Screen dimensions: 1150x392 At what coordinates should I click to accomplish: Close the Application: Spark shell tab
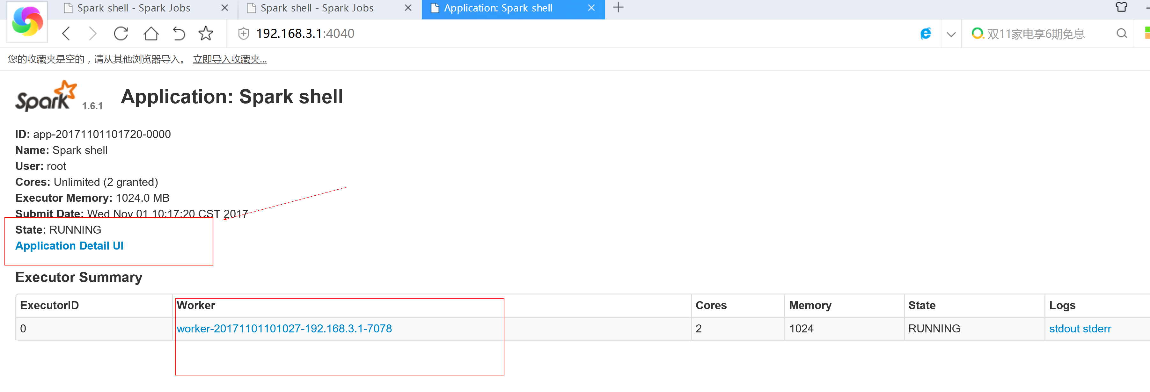[x=591, y=8]
